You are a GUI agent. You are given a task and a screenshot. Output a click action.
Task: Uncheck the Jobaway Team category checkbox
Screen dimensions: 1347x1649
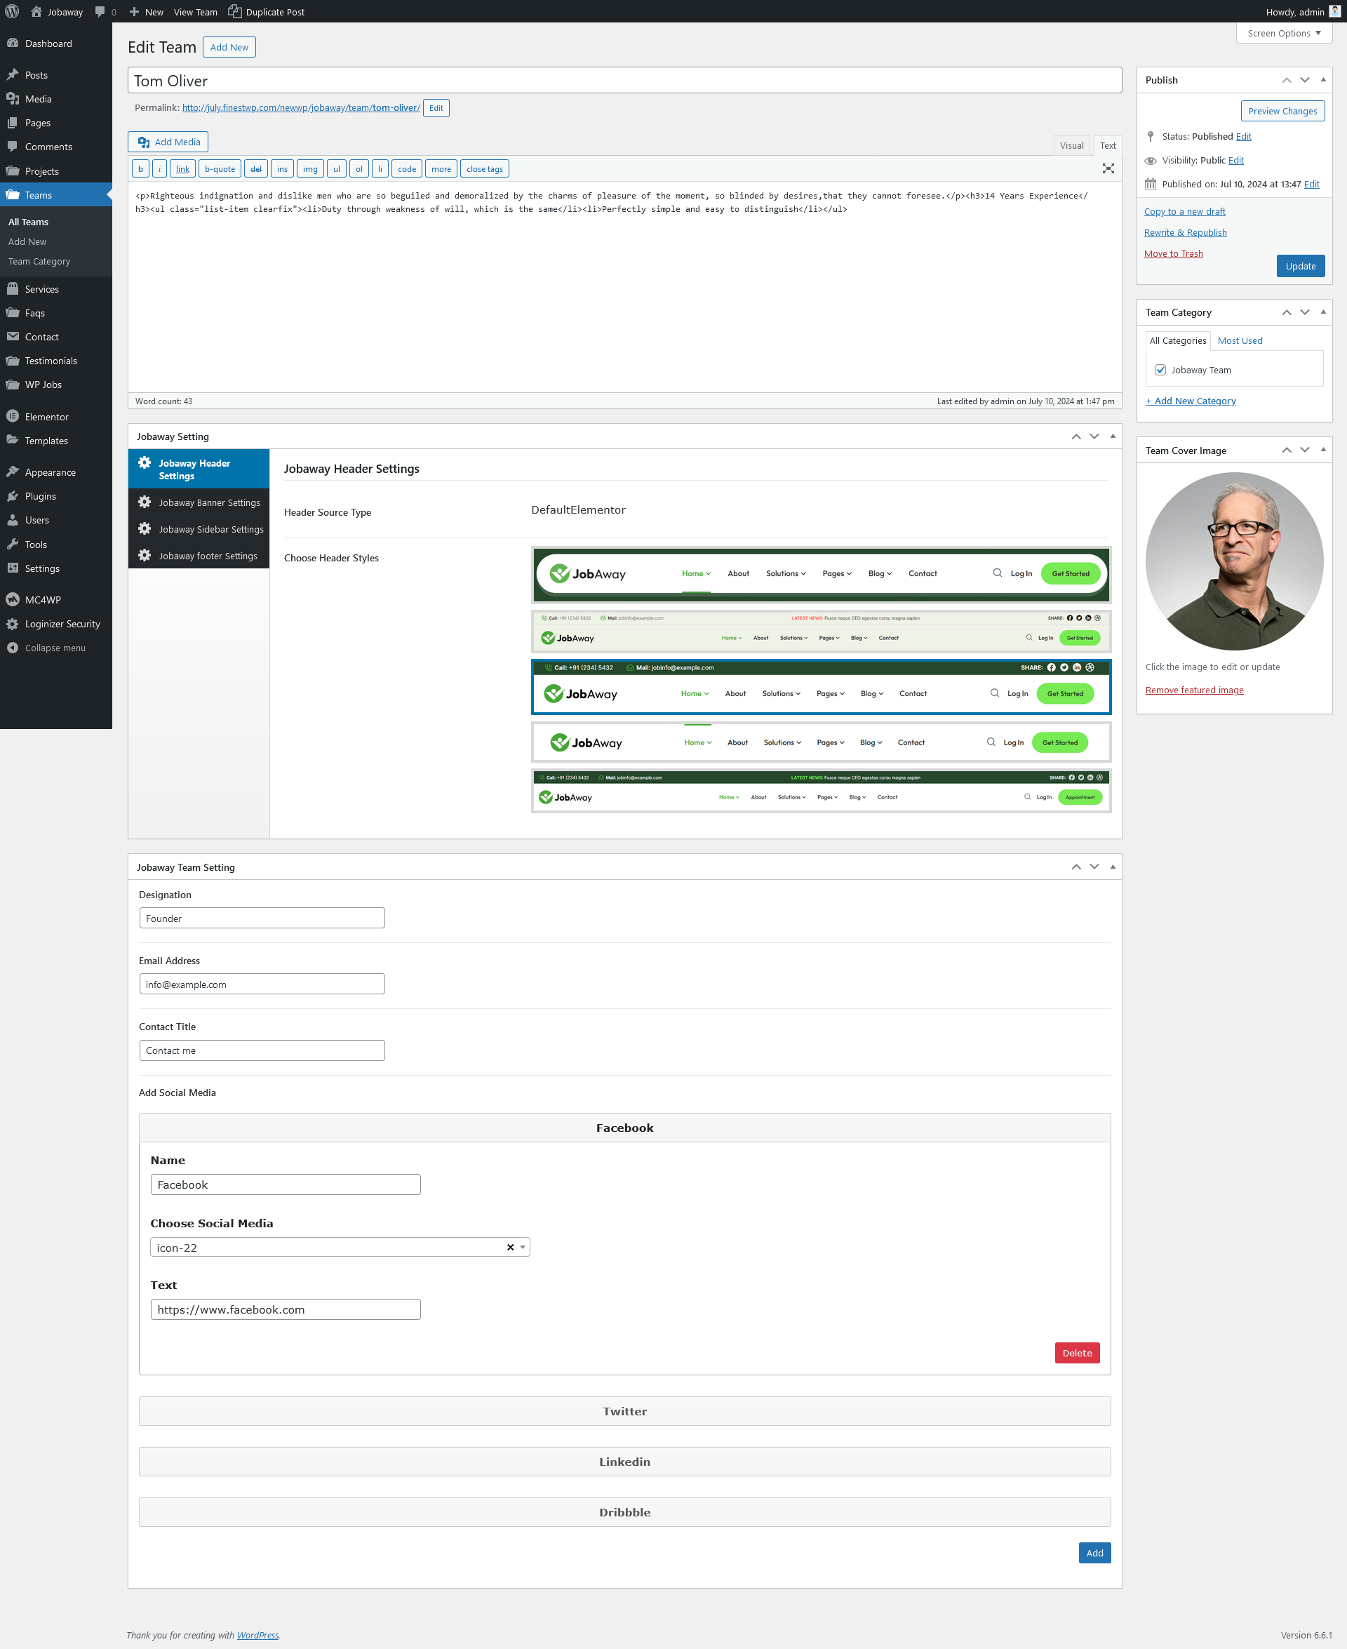click(1160, 370)
